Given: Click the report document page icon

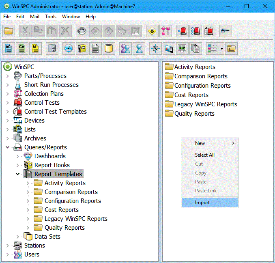Looking at the screenshot, I should (95, 48).
